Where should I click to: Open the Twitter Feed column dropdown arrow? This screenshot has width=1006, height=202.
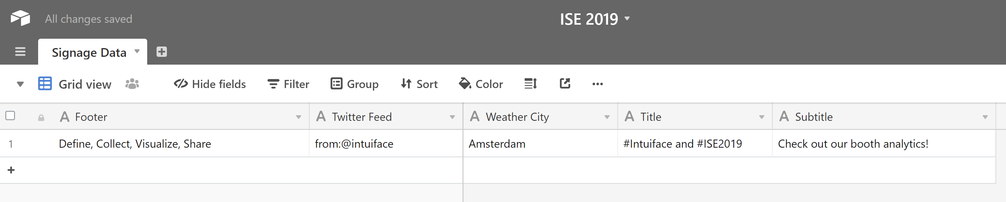pos(452,117)
